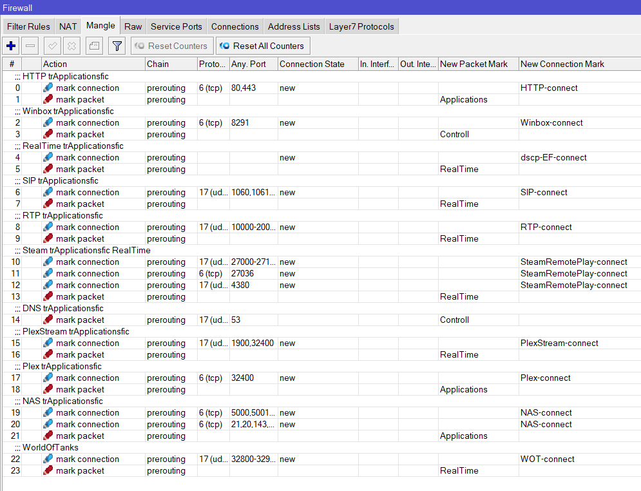Screen dimensions: 641x491
Task: Select rule 14 DNS mark packet row
Action: click(322, 320)
